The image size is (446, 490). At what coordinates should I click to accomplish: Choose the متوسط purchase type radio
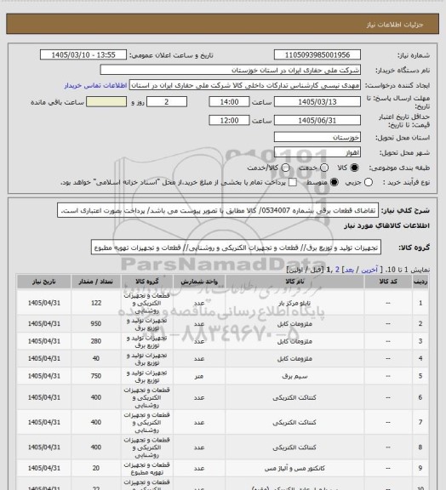pos(334,182)
